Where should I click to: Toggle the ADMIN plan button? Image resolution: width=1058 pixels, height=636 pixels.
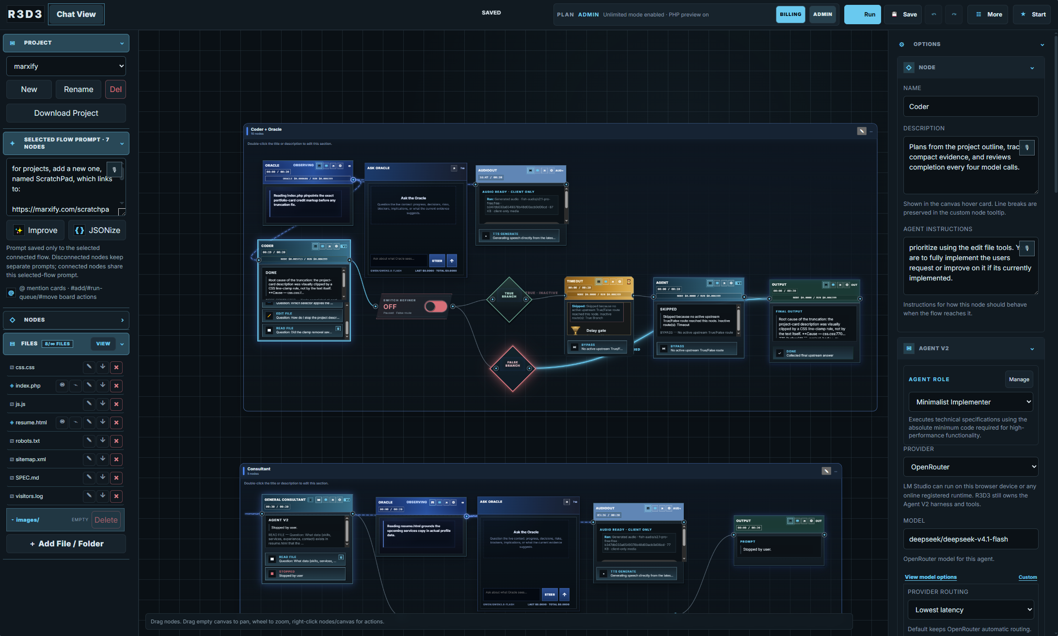(822, 15)
